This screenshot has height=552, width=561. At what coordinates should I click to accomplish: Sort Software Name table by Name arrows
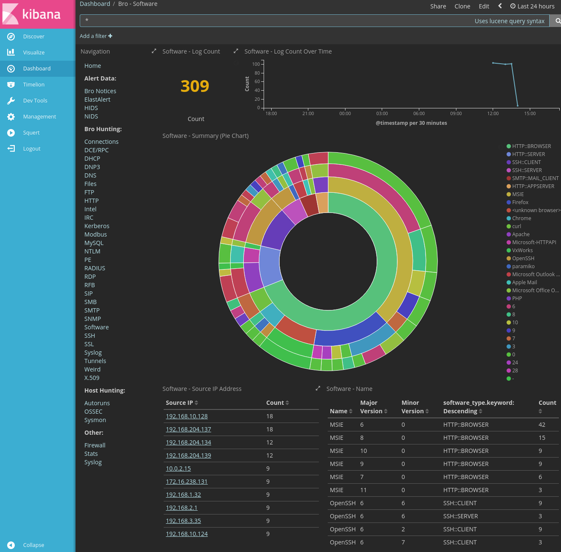[x=351, y=411]
